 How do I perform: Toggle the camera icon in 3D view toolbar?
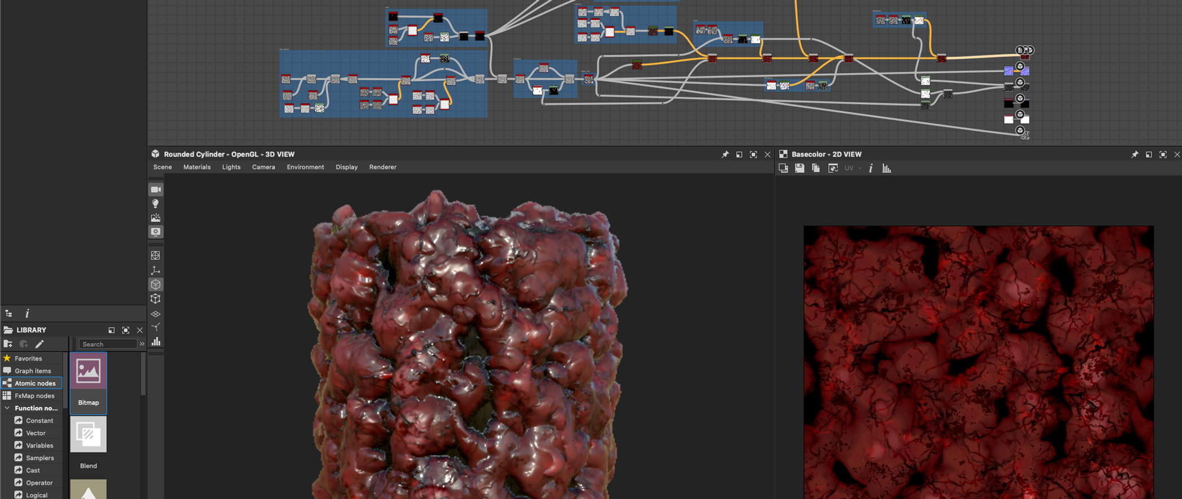tap(156, 189)
